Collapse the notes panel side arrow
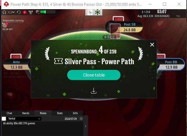187x136 pixels. [x=86, y=126]
